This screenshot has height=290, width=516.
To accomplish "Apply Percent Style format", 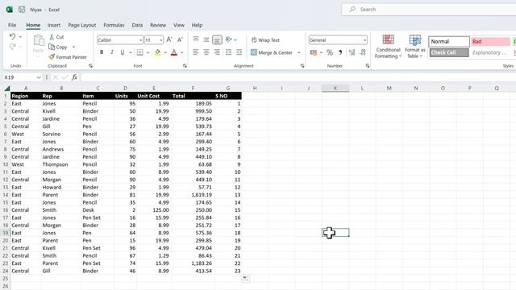I will pyautogui.click(x=330, y=52).
